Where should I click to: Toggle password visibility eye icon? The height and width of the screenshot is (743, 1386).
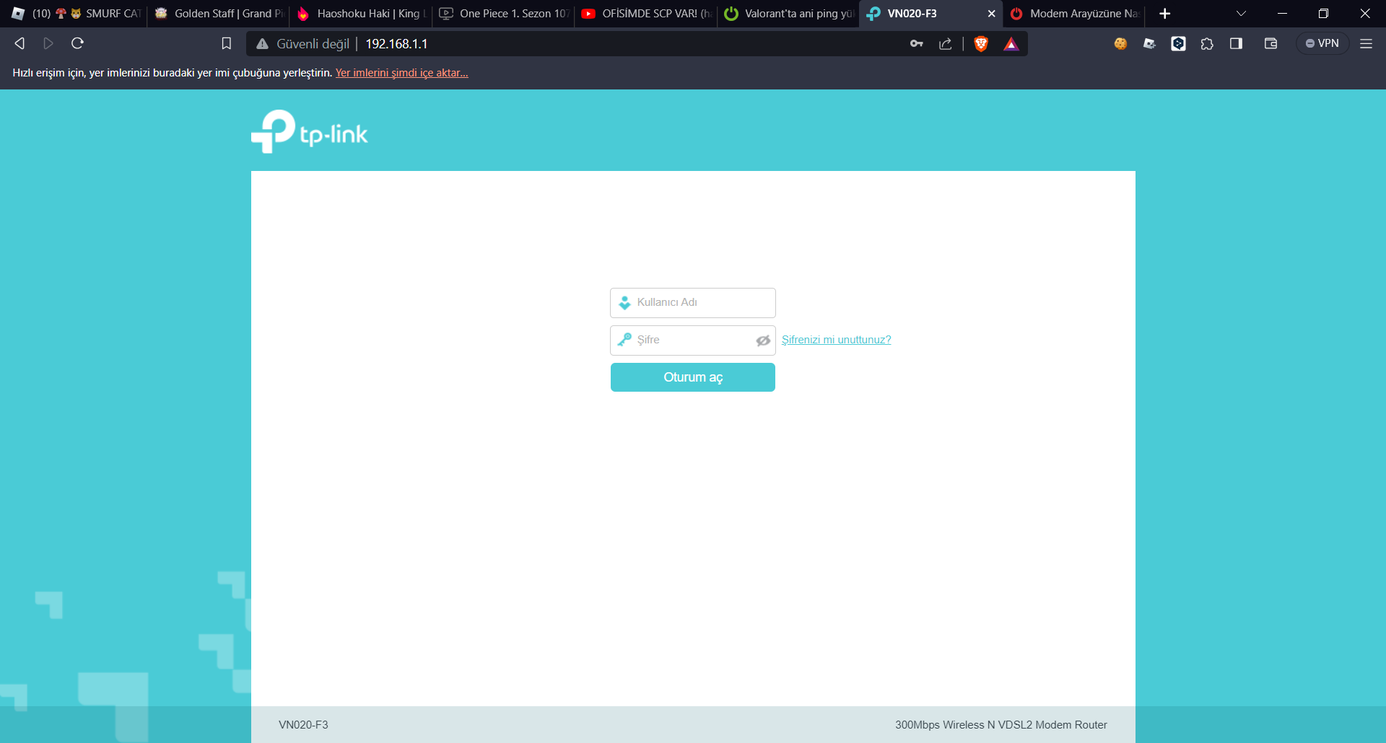point(763,340)
